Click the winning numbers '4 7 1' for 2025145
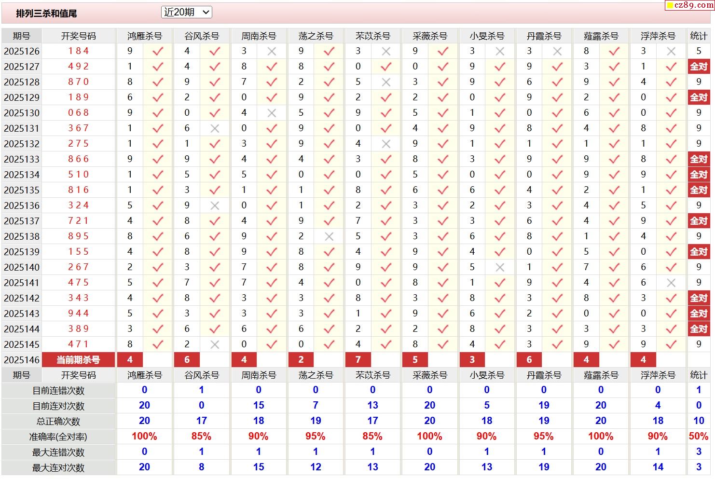Screen dimensions: 715x479 (79, 344)
